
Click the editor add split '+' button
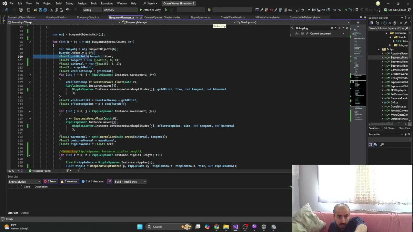[x=358, y=22]
